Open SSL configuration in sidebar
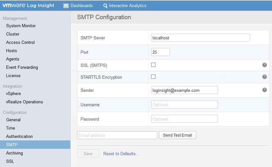 (x=10, y=161)
